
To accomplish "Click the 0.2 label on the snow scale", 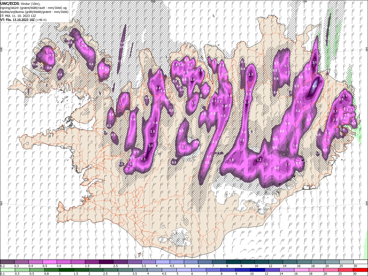I will 2,266.
